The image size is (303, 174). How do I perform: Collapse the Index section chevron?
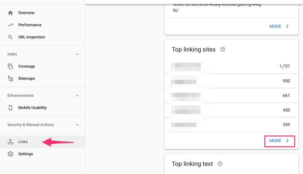point(77,54)
